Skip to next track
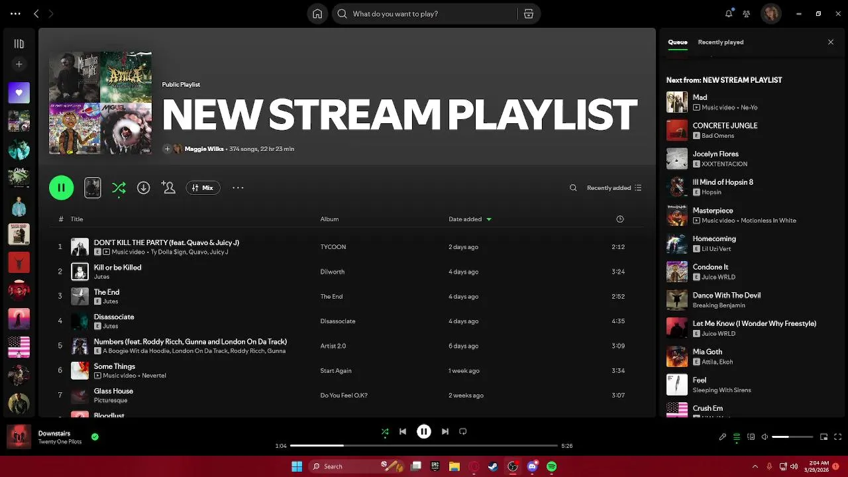 point(445,432)
